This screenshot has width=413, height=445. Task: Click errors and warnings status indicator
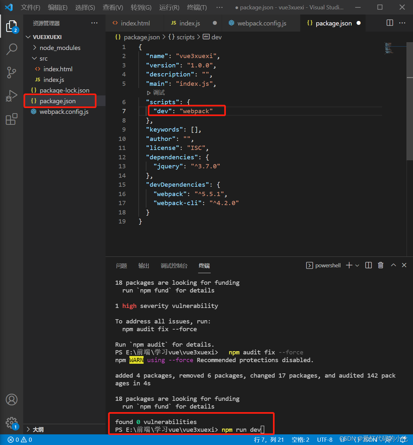tap(20, 440)
